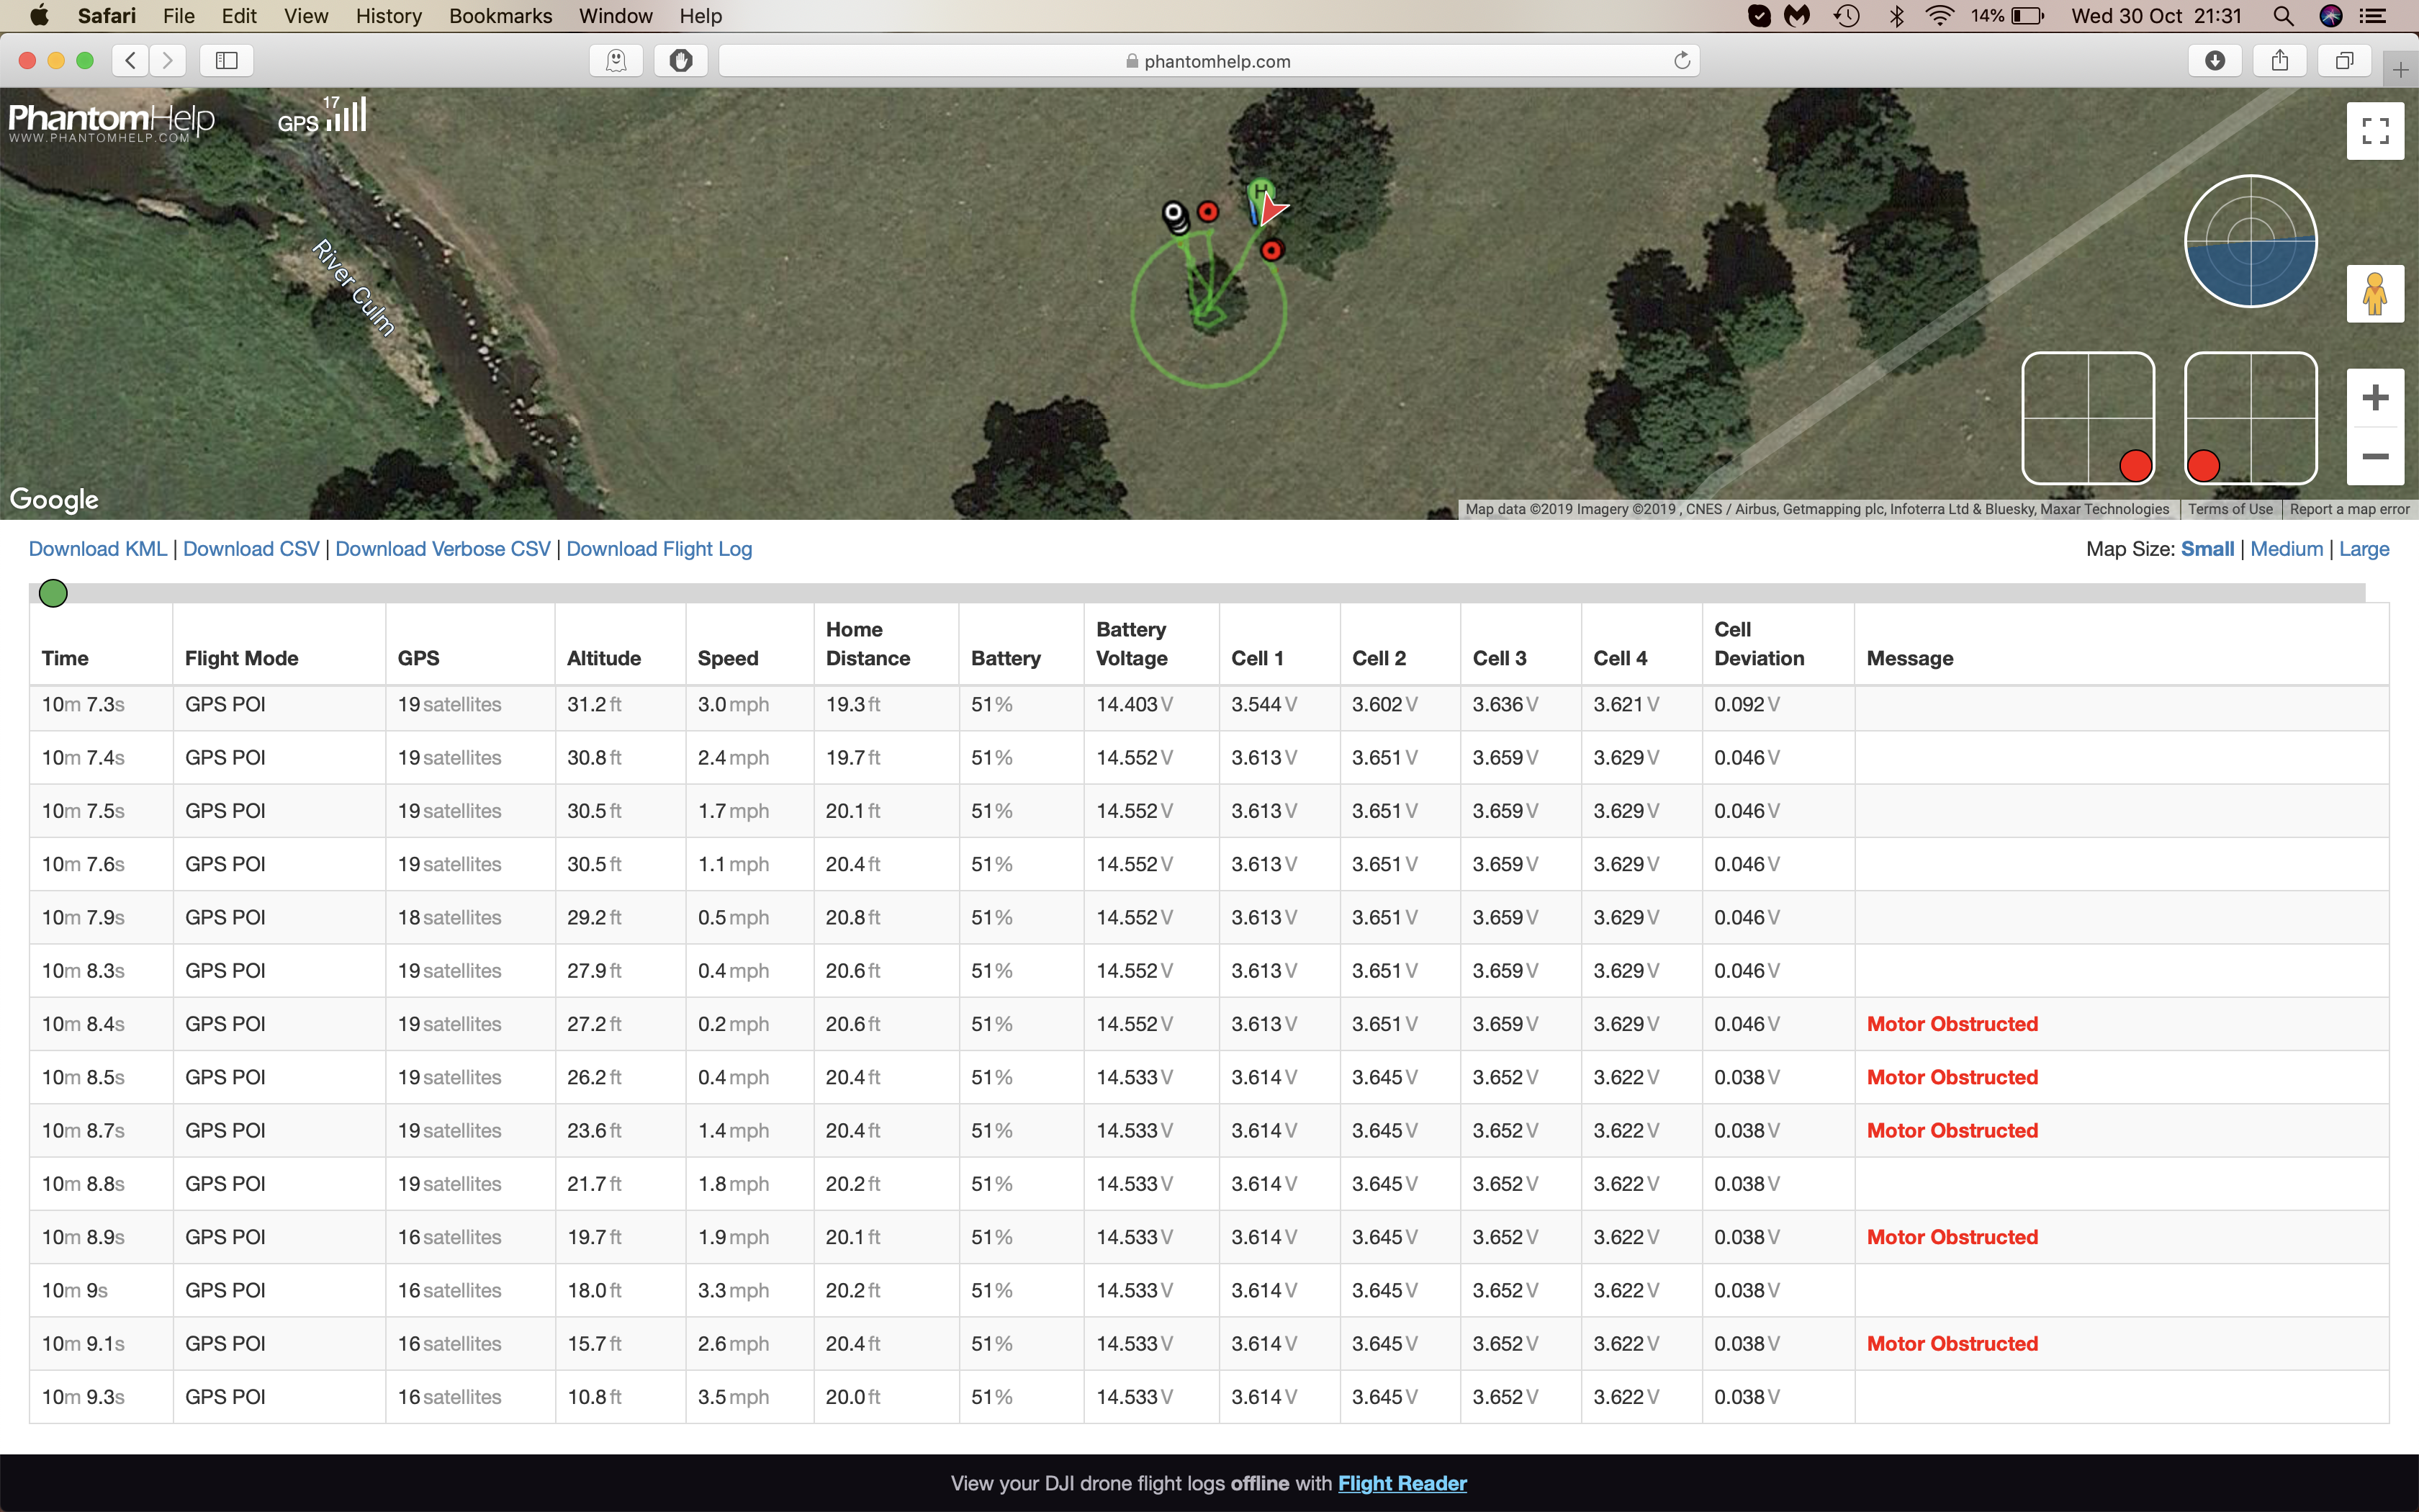The width and height of the screenshot is (2419, 1512).
Task: Go back with Safari back arrow
Action: [x=131, y=61]
